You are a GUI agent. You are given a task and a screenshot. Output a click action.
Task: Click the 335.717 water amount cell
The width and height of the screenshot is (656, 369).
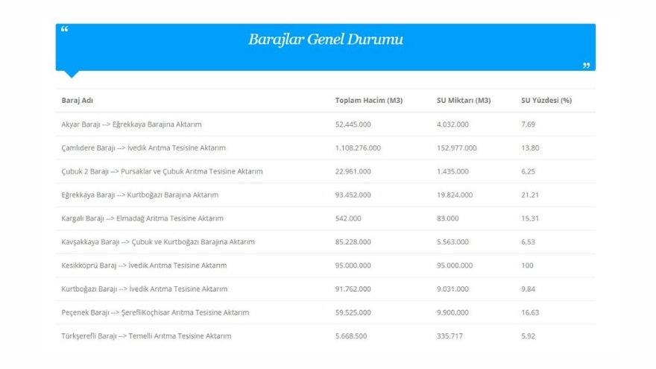click(450, 336)
